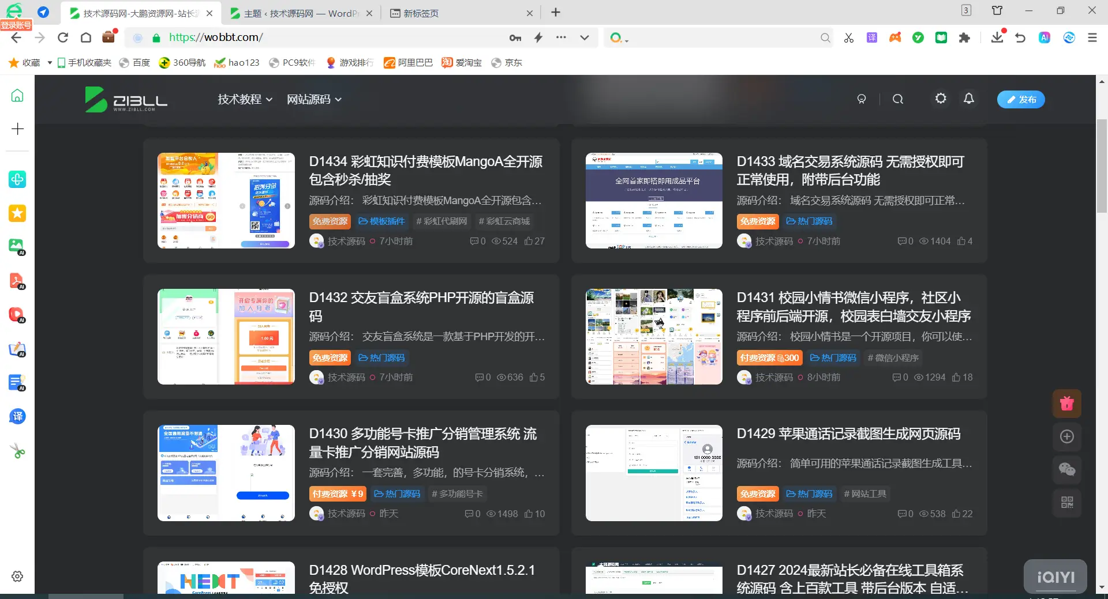1108x599 pixels.
Task: Open the site search icon
Action: [897, 99]
